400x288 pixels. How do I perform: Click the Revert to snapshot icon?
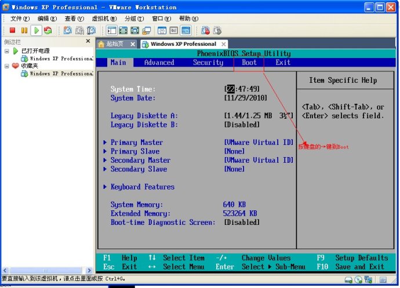point(79,30)
